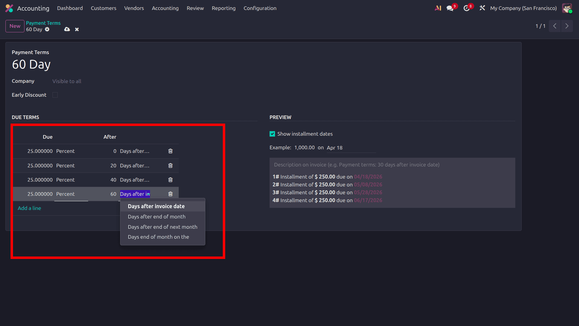579x326 pixels.
Task: Open the AI assistant icon in the header
Action: click(438, 8)
